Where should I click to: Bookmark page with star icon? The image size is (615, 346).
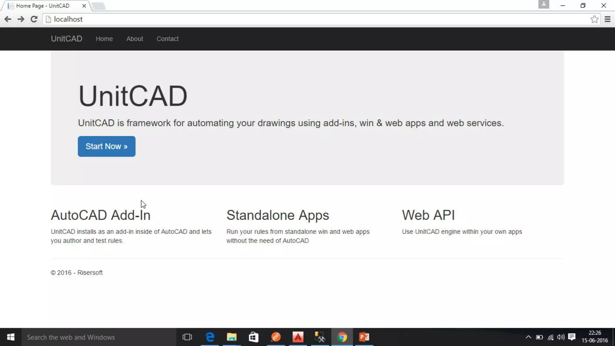[594, 19]
